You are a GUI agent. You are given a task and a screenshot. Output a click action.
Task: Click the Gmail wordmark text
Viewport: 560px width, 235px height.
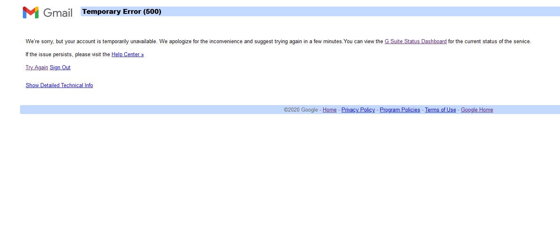pos(58,13)
